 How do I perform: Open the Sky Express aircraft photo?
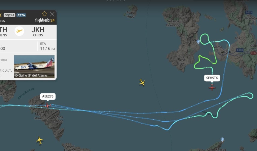(34, 66)
